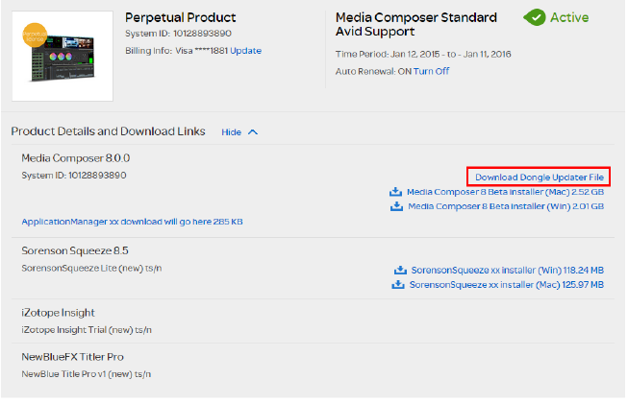
Task: Click the Win installer download icon for Media Composer
Action: 395,206
